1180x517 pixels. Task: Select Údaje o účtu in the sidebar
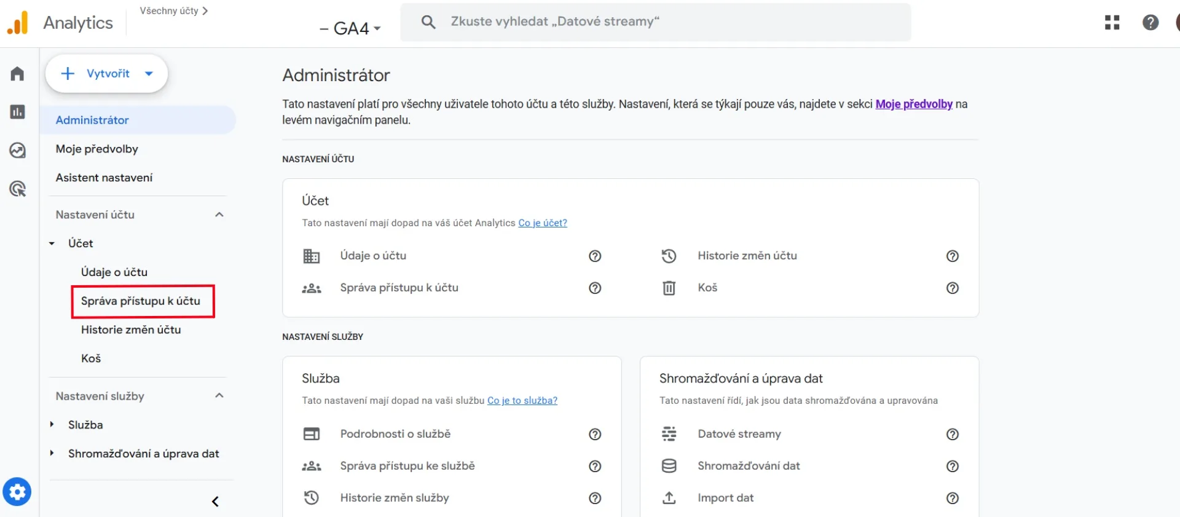point(114,272)
